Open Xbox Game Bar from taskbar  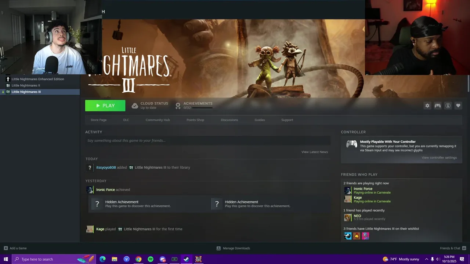click(174, 259)
